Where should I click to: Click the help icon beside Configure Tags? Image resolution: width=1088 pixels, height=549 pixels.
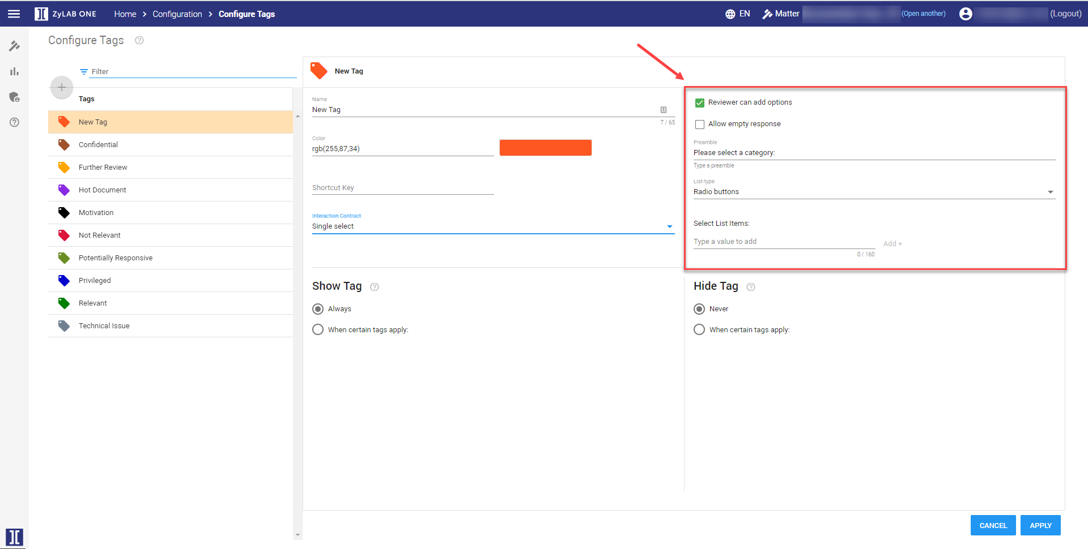pyautogui.click(x=139, y=40)
